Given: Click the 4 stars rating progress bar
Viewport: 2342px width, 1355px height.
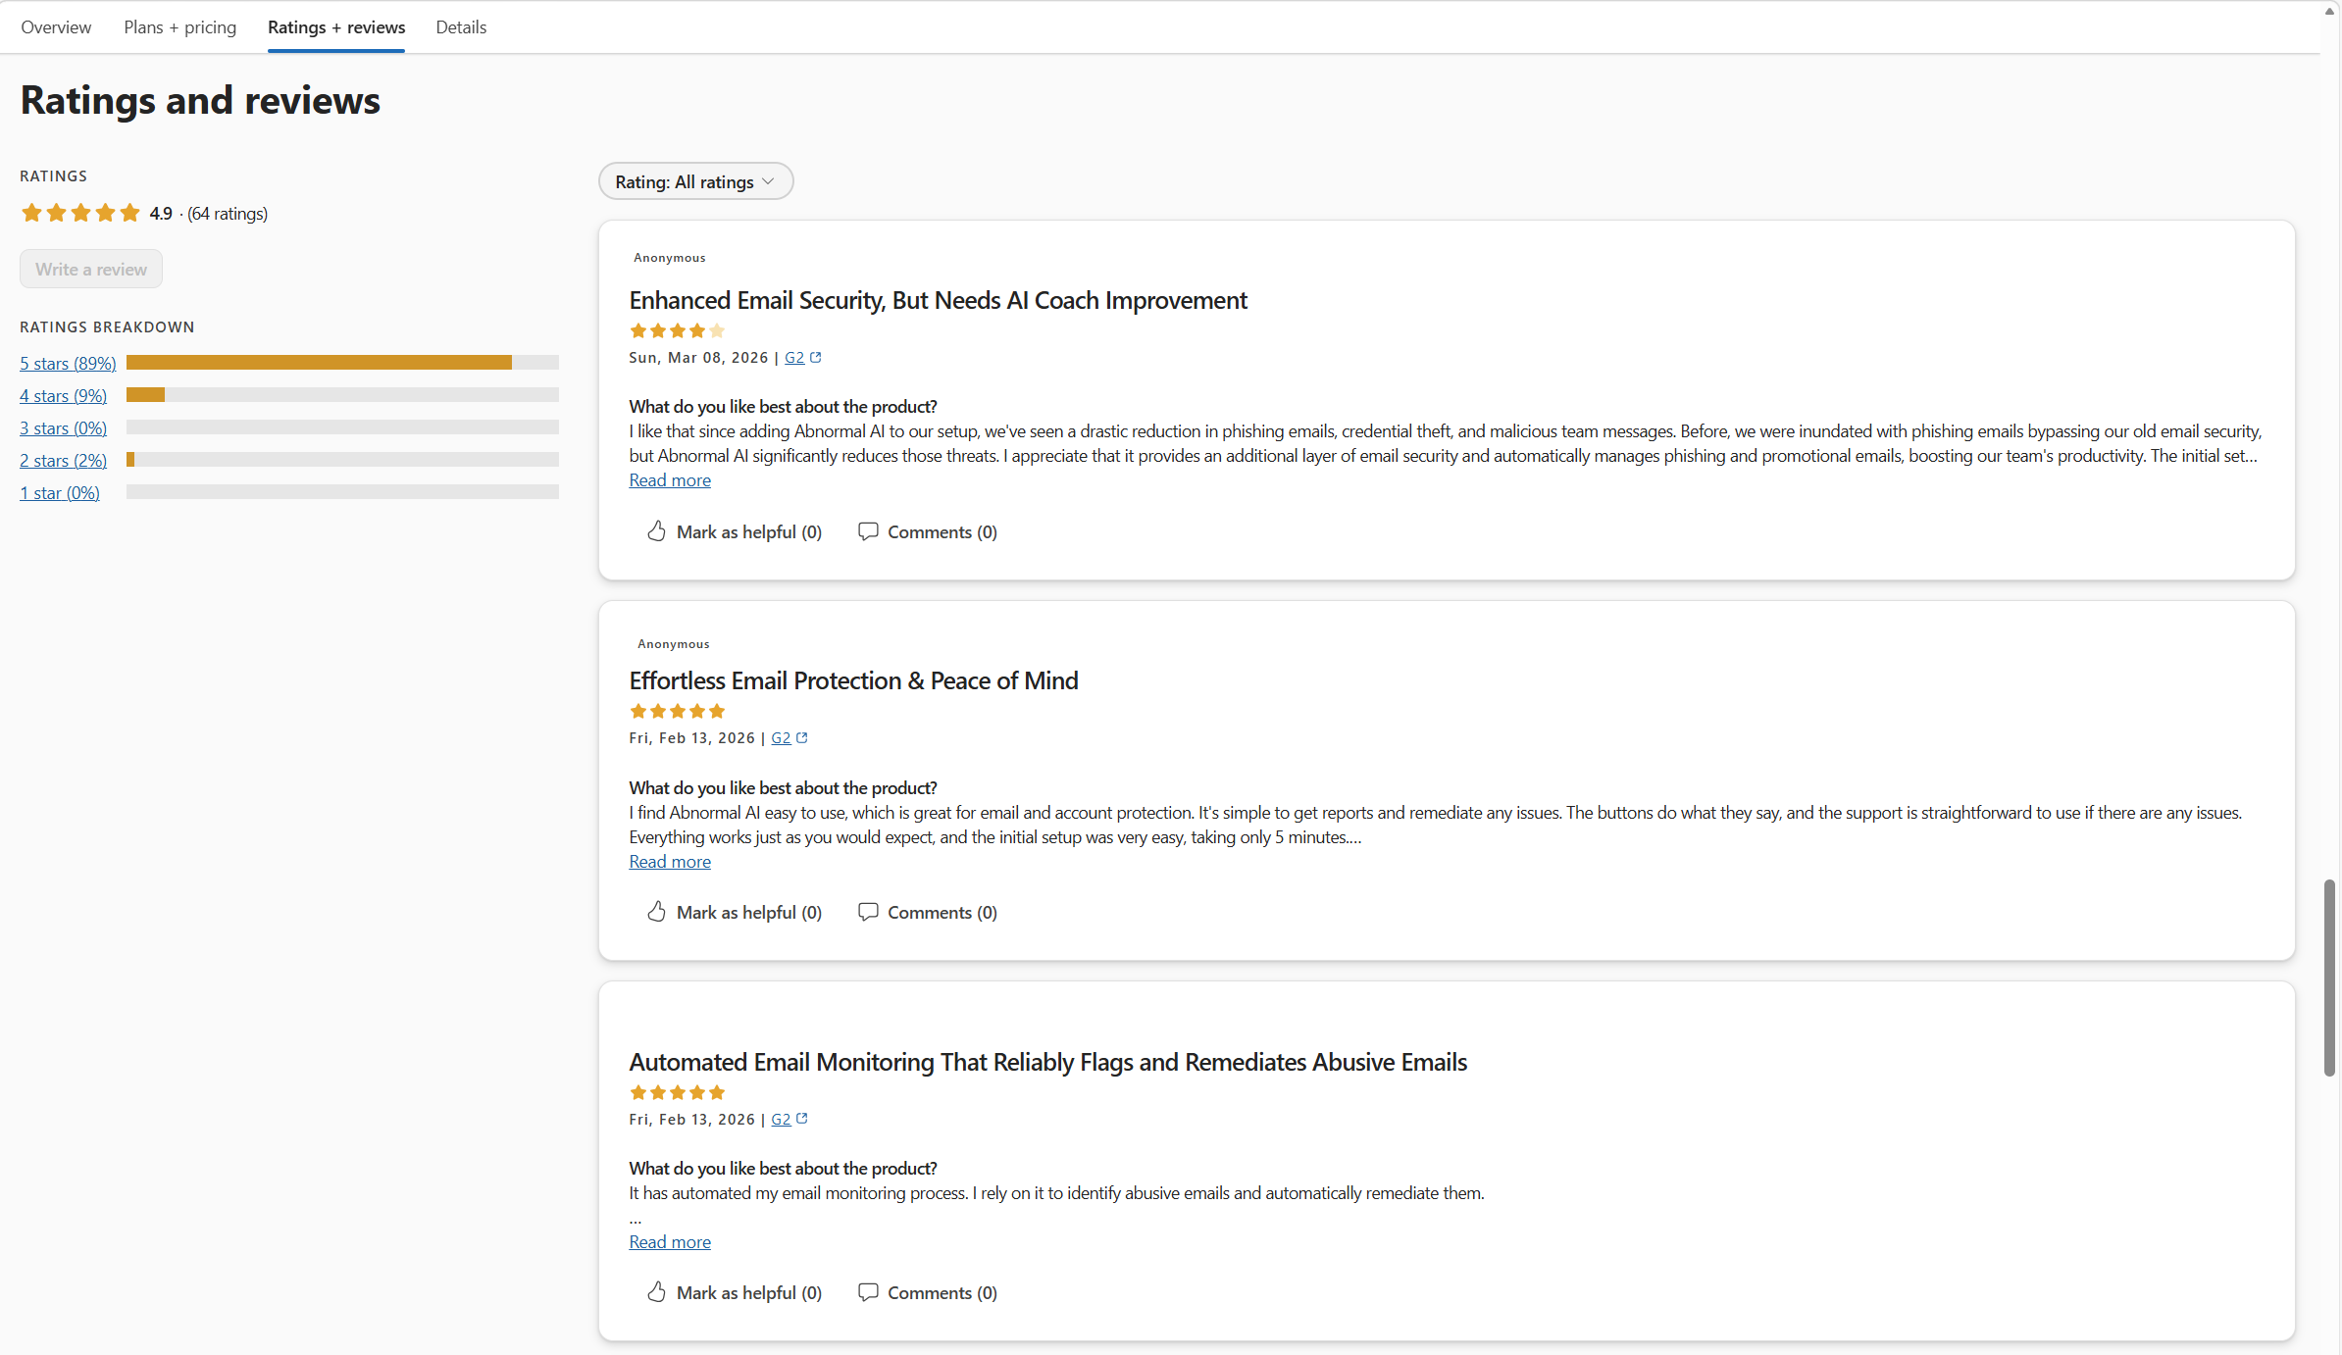Looking at the screenshot, I should (342, 395).
